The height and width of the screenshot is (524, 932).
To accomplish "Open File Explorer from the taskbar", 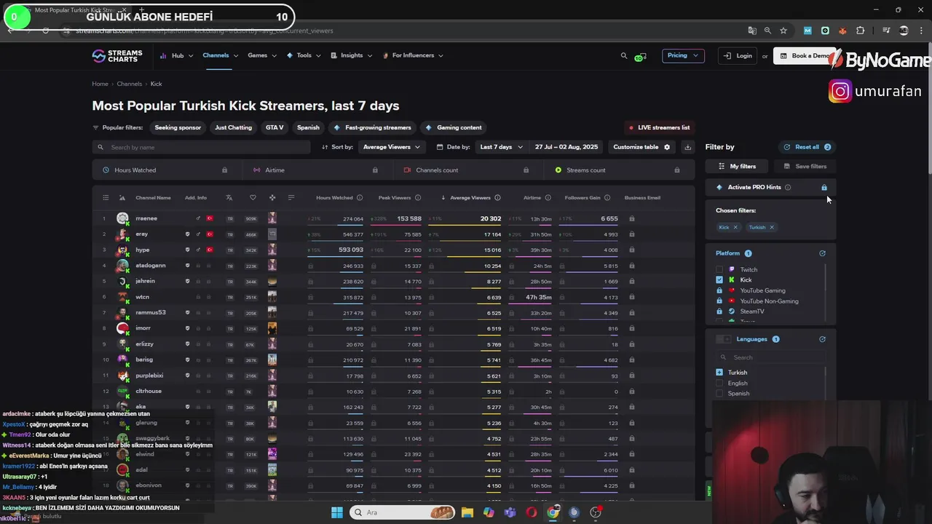I will click(x=467, y=512).
